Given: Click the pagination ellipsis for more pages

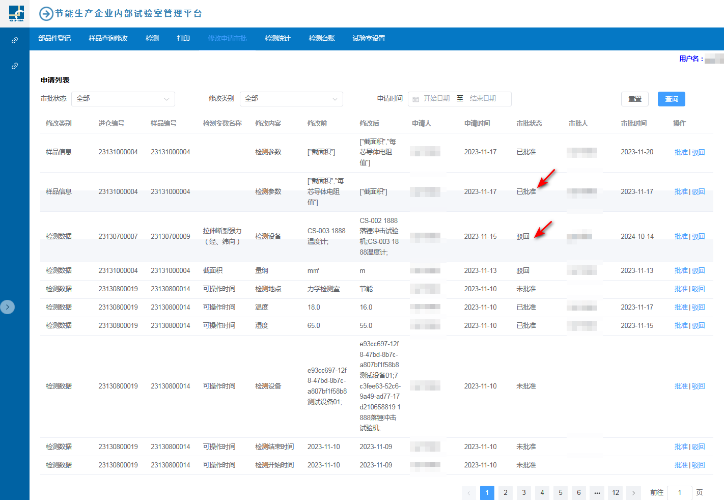Looking at the screenshot, I should coord(597,492).
